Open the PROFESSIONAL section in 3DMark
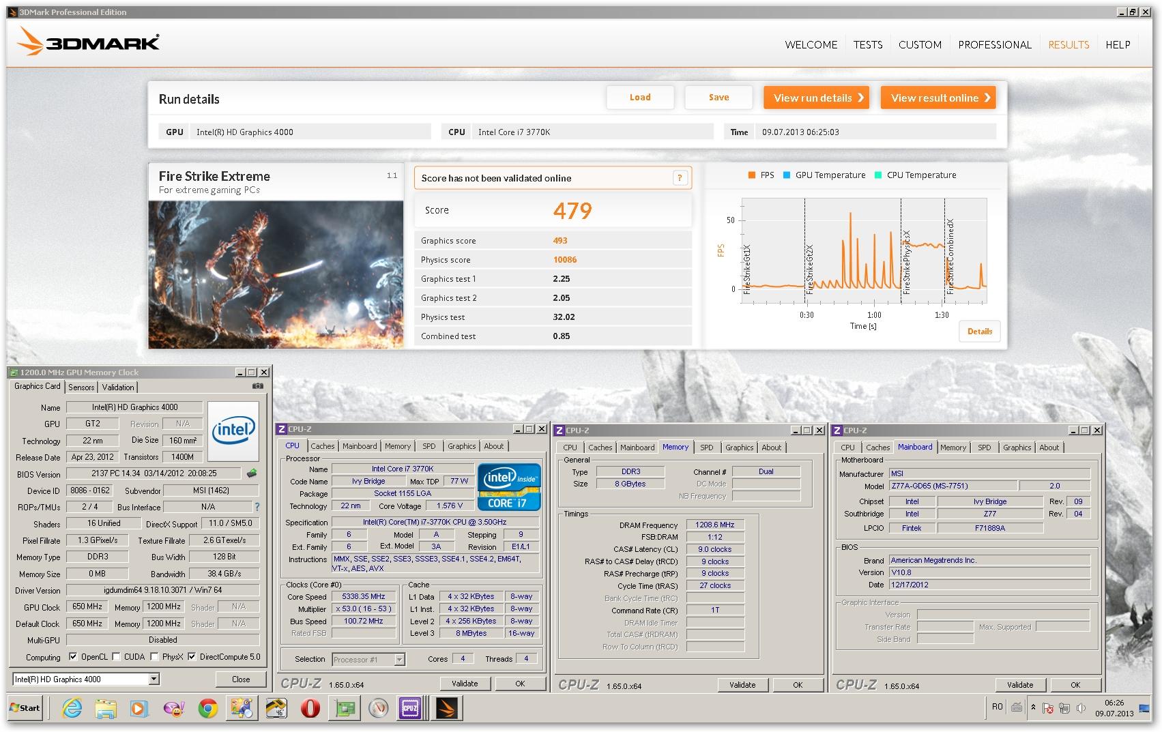This screenshot has height=732, width=1162. click(995, 44)
